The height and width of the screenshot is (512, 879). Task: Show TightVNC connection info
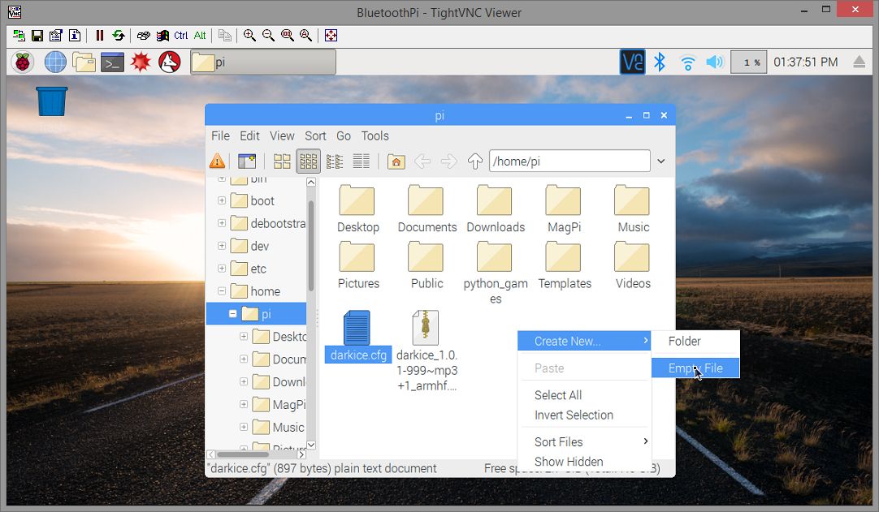[x=74, y=36]
